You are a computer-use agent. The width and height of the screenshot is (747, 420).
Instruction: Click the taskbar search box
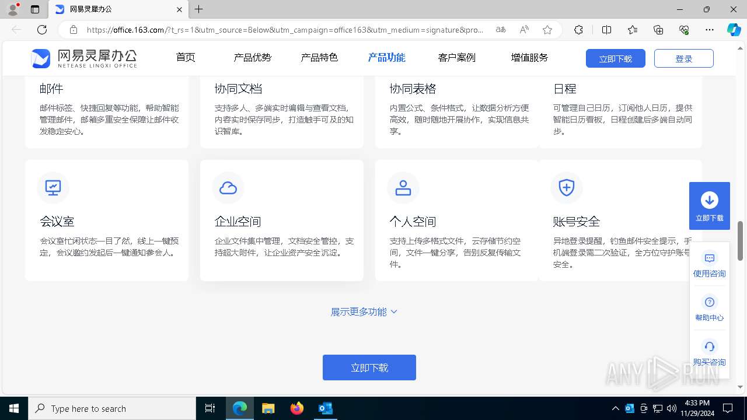tap(112, 408)
